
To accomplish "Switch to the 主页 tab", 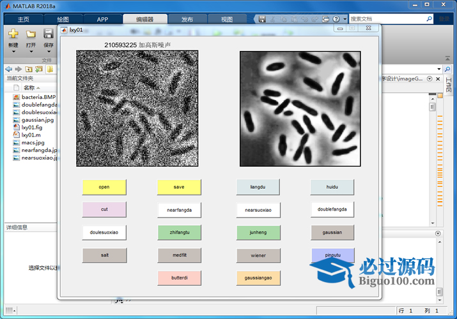I will 23,19.
